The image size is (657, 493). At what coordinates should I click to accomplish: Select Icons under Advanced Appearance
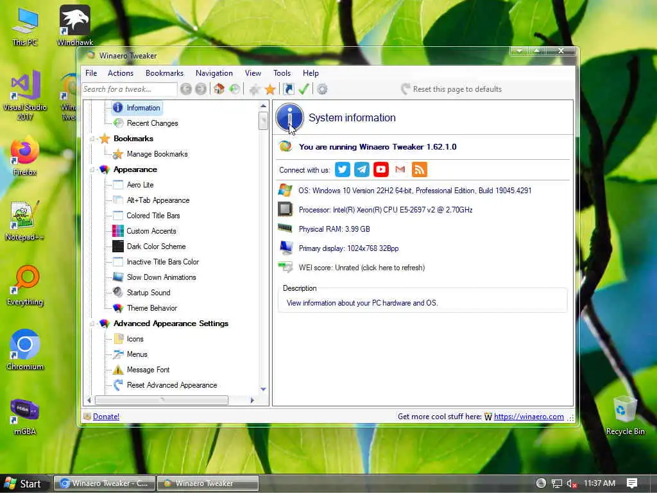(x=135, y=339)
